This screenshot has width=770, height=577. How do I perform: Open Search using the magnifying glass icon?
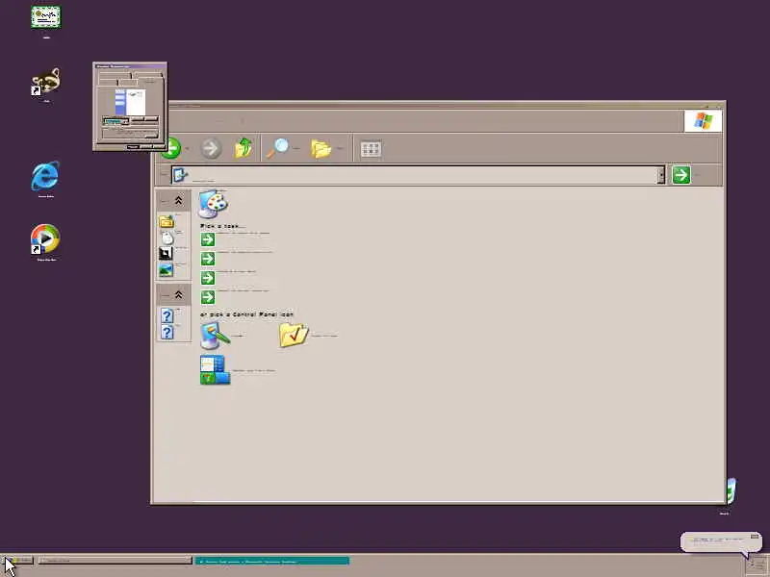click(x=277, y=148)
